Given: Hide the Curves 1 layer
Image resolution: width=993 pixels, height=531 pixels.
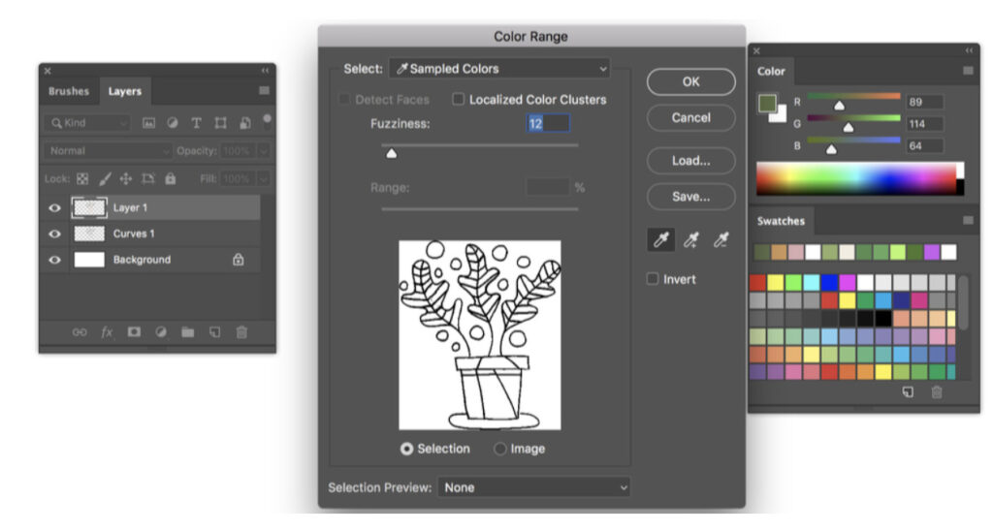Looking at the screenshot, I should [54, 234].
